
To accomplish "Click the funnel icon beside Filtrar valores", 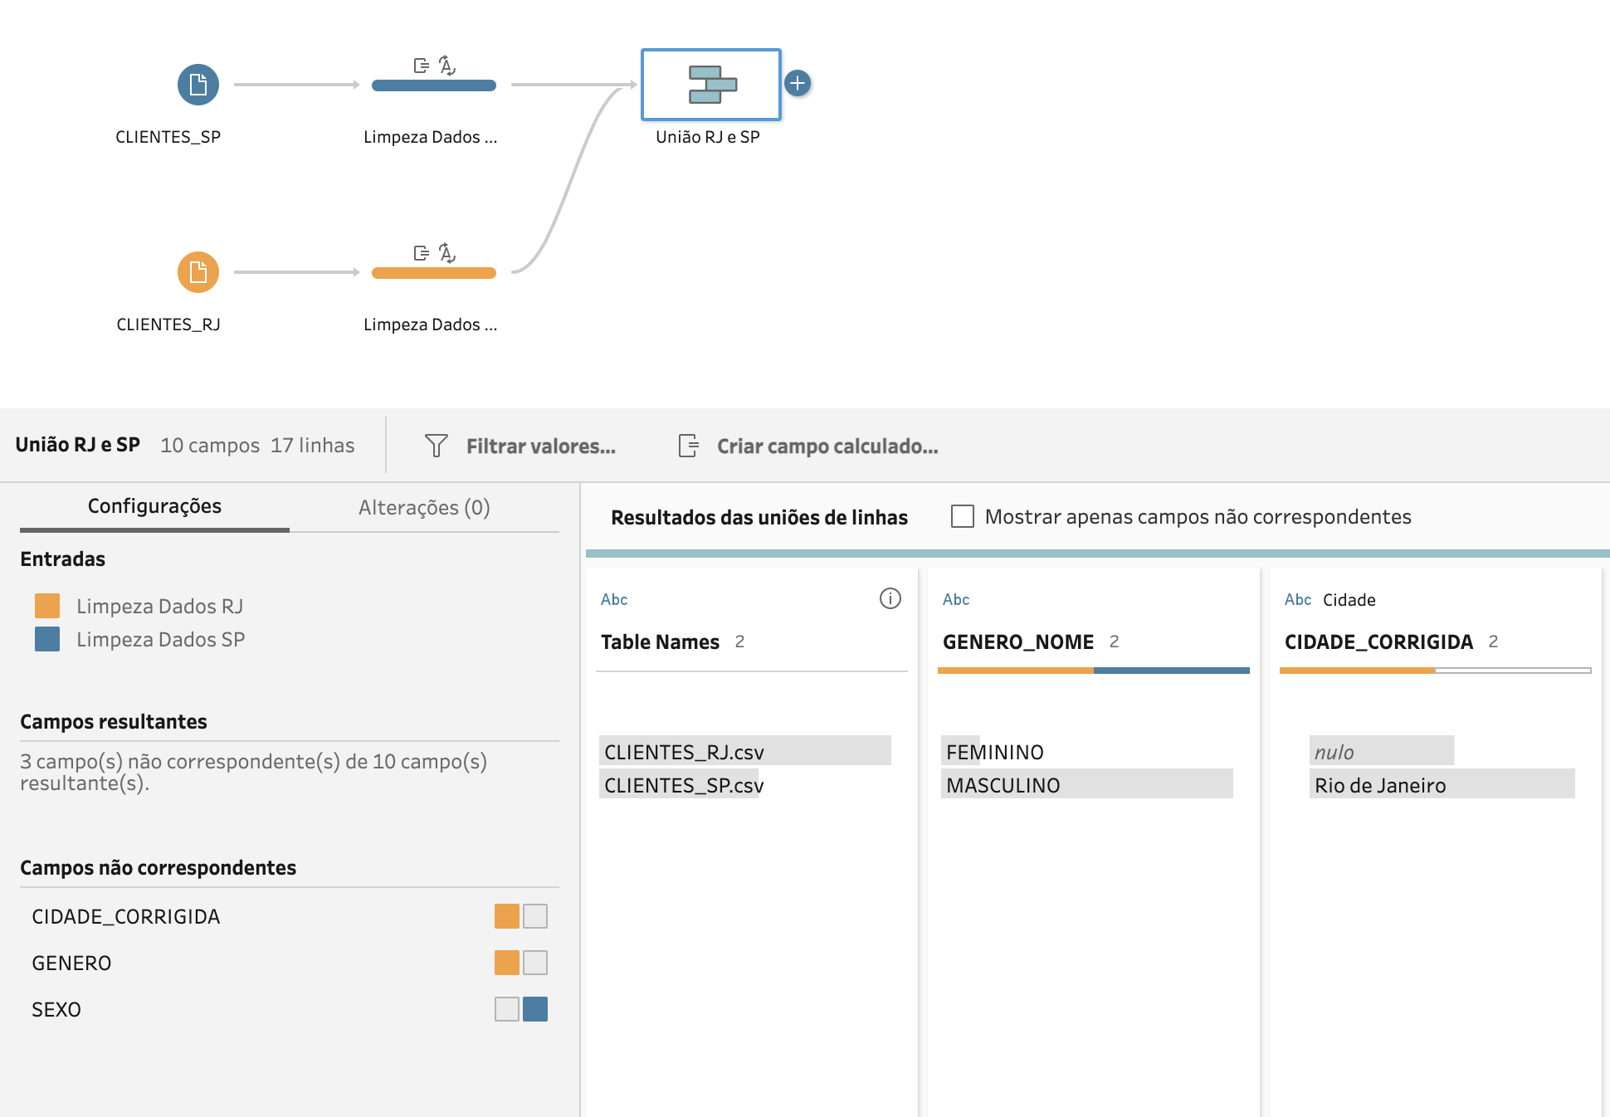I will (436, 446).
